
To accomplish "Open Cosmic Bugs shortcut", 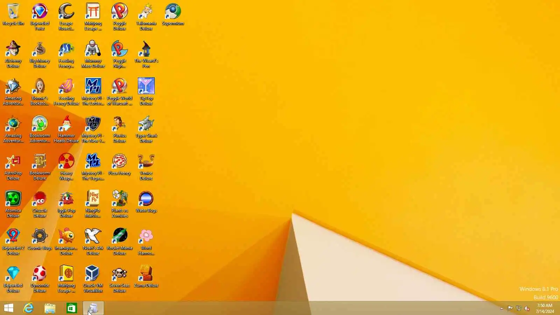I will pos(40,239).
